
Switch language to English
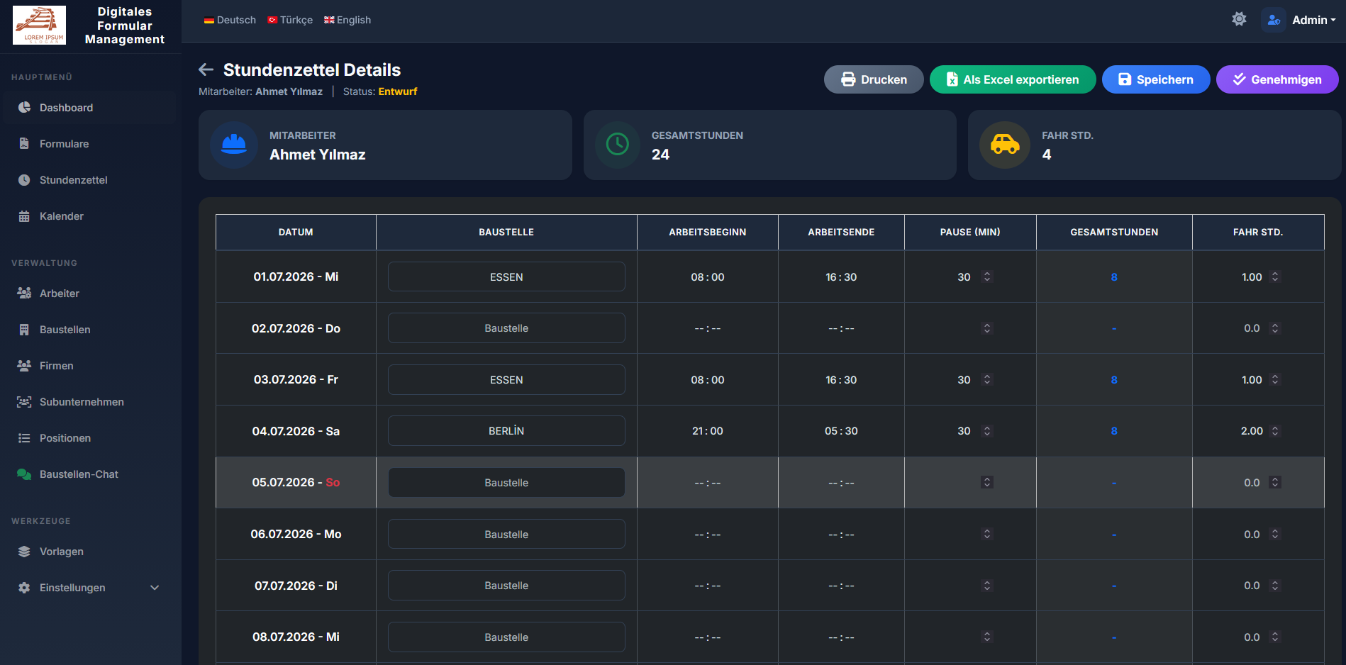point(347,20)
